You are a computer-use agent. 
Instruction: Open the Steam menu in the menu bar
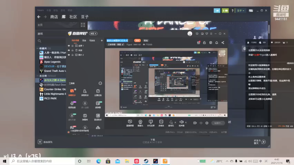click(40, 10)
